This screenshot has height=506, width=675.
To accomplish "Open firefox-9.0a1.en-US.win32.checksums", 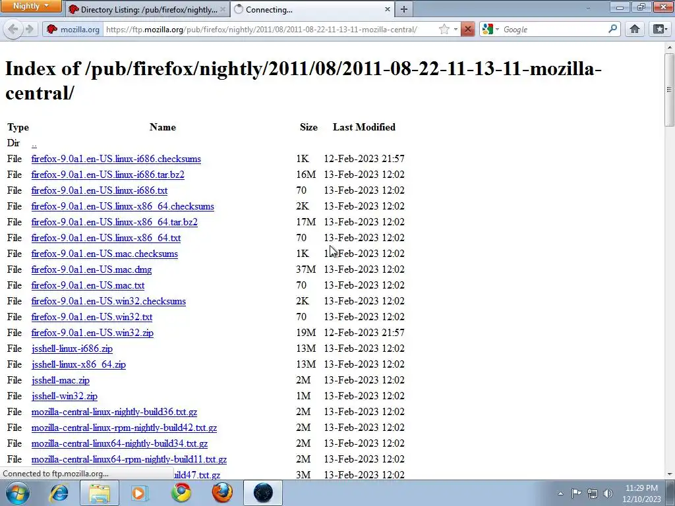I will [109, 301].
